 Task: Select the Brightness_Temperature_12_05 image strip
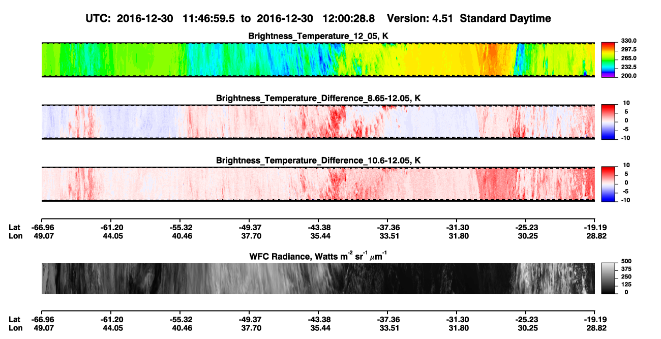[318, 59]
